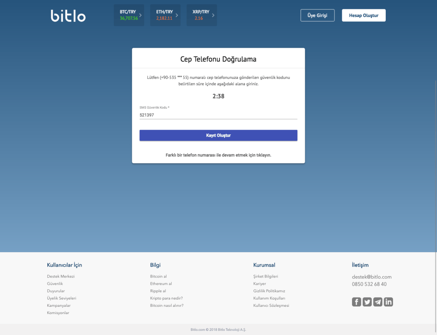Image resolution: width=437 pixels, height=335 pixels.
Task: Click the Üye Girişi button
Action: coord(318,15)
